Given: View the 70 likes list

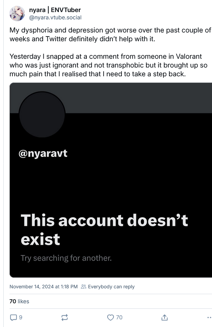Looking at the screenshot, I should pos(19,301).
